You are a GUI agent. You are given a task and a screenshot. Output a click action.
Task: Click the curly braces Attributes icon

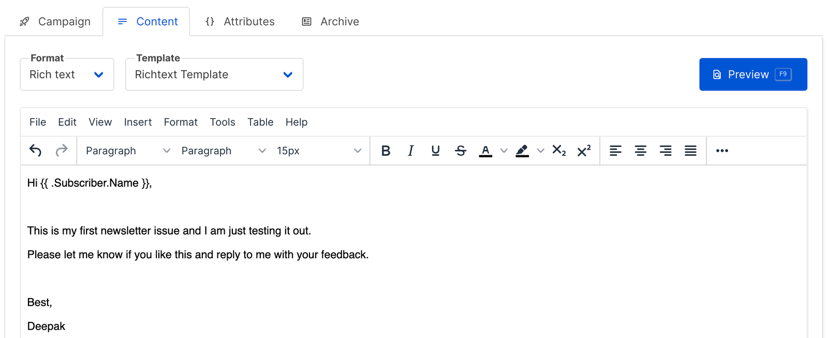pyautogui.click(x=210, y=22)
